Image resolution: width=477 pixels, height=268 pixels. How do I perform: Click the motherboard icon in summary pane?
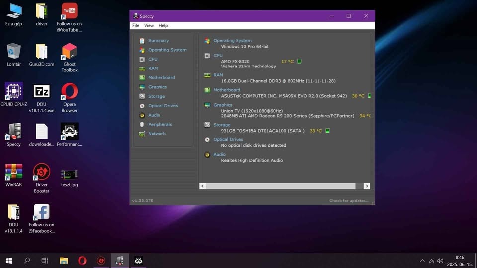[207, 90]
